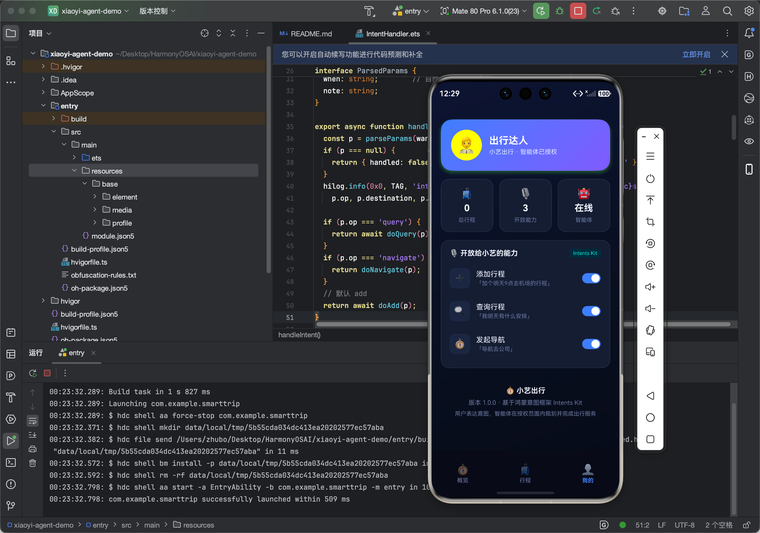
Task: Expand the ets folder
Action: click(74, 158)
